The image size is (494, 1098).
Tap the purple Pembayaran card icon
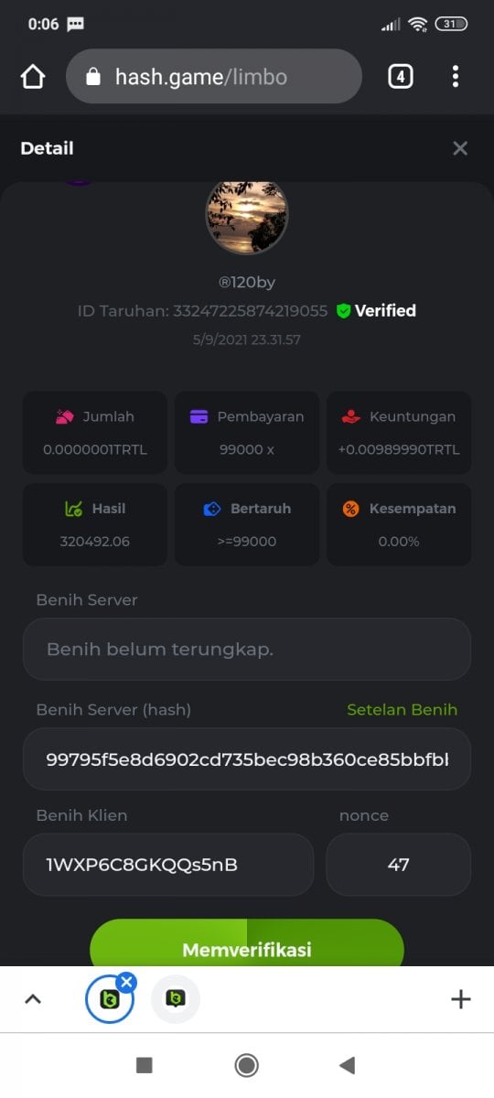(x=199, y=417)
